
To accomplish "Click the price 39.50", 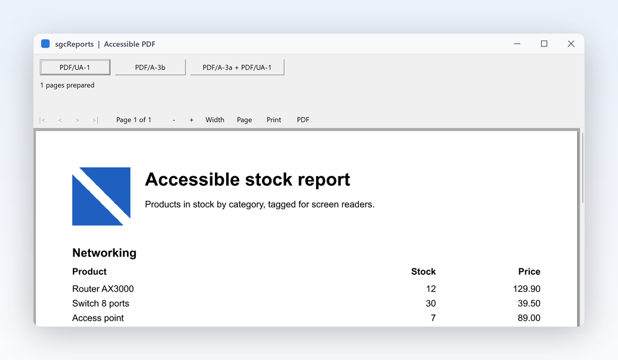I will click(529, 304).
